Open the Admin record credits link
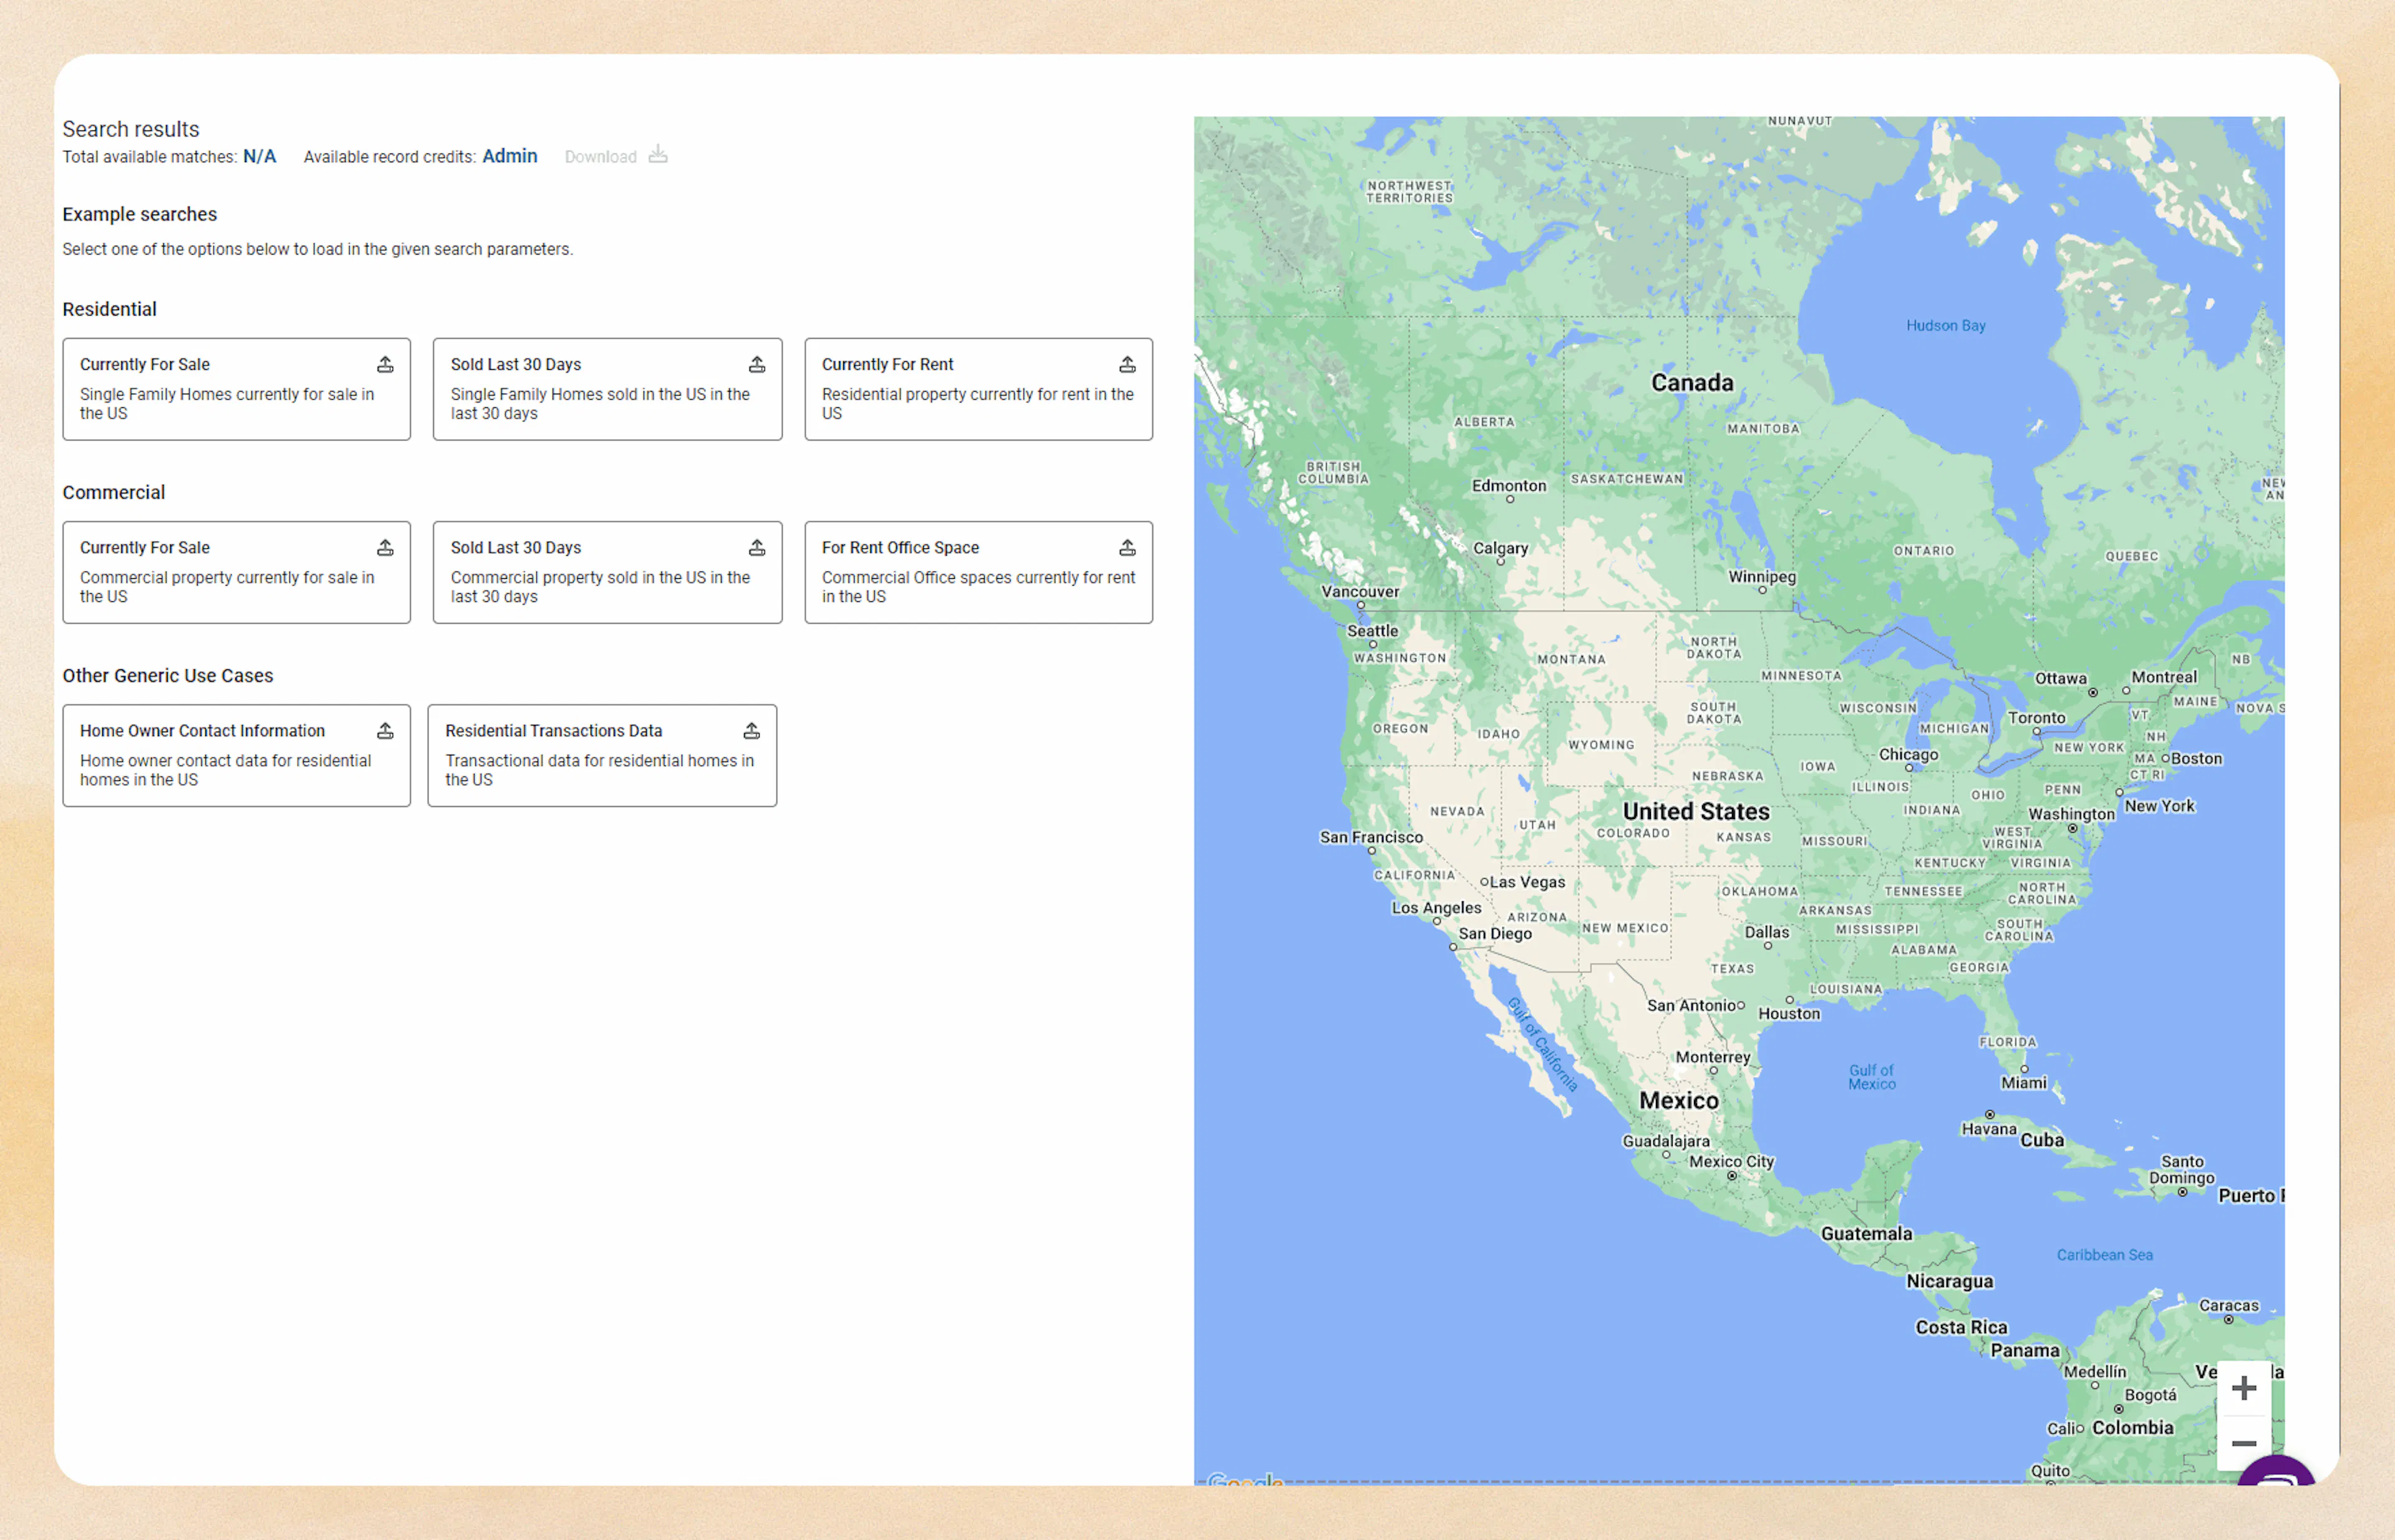 510,156
